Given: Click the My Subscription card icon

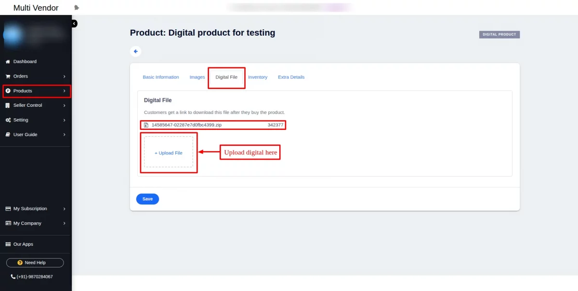Looking at the screenshot, I should (x=8, y=209).
